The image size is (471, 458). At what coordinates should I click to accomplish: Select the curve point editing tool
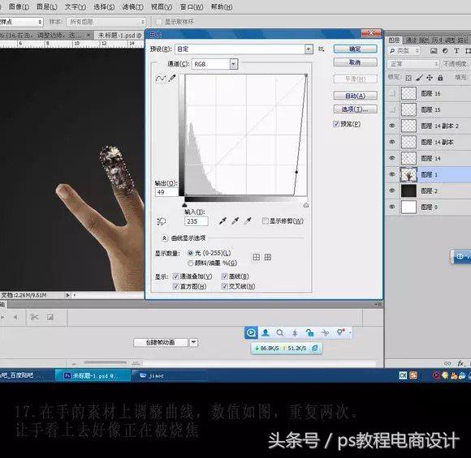click(161, 79)
